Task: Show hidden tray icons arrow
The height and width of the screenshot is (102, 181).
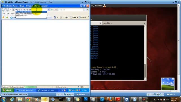Action: 155,99
